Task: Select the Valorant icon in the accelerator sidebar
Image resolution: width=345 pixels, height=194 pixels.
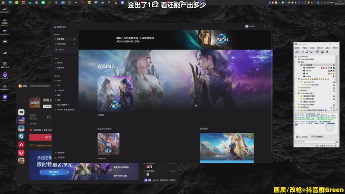Action: point(21,153)
